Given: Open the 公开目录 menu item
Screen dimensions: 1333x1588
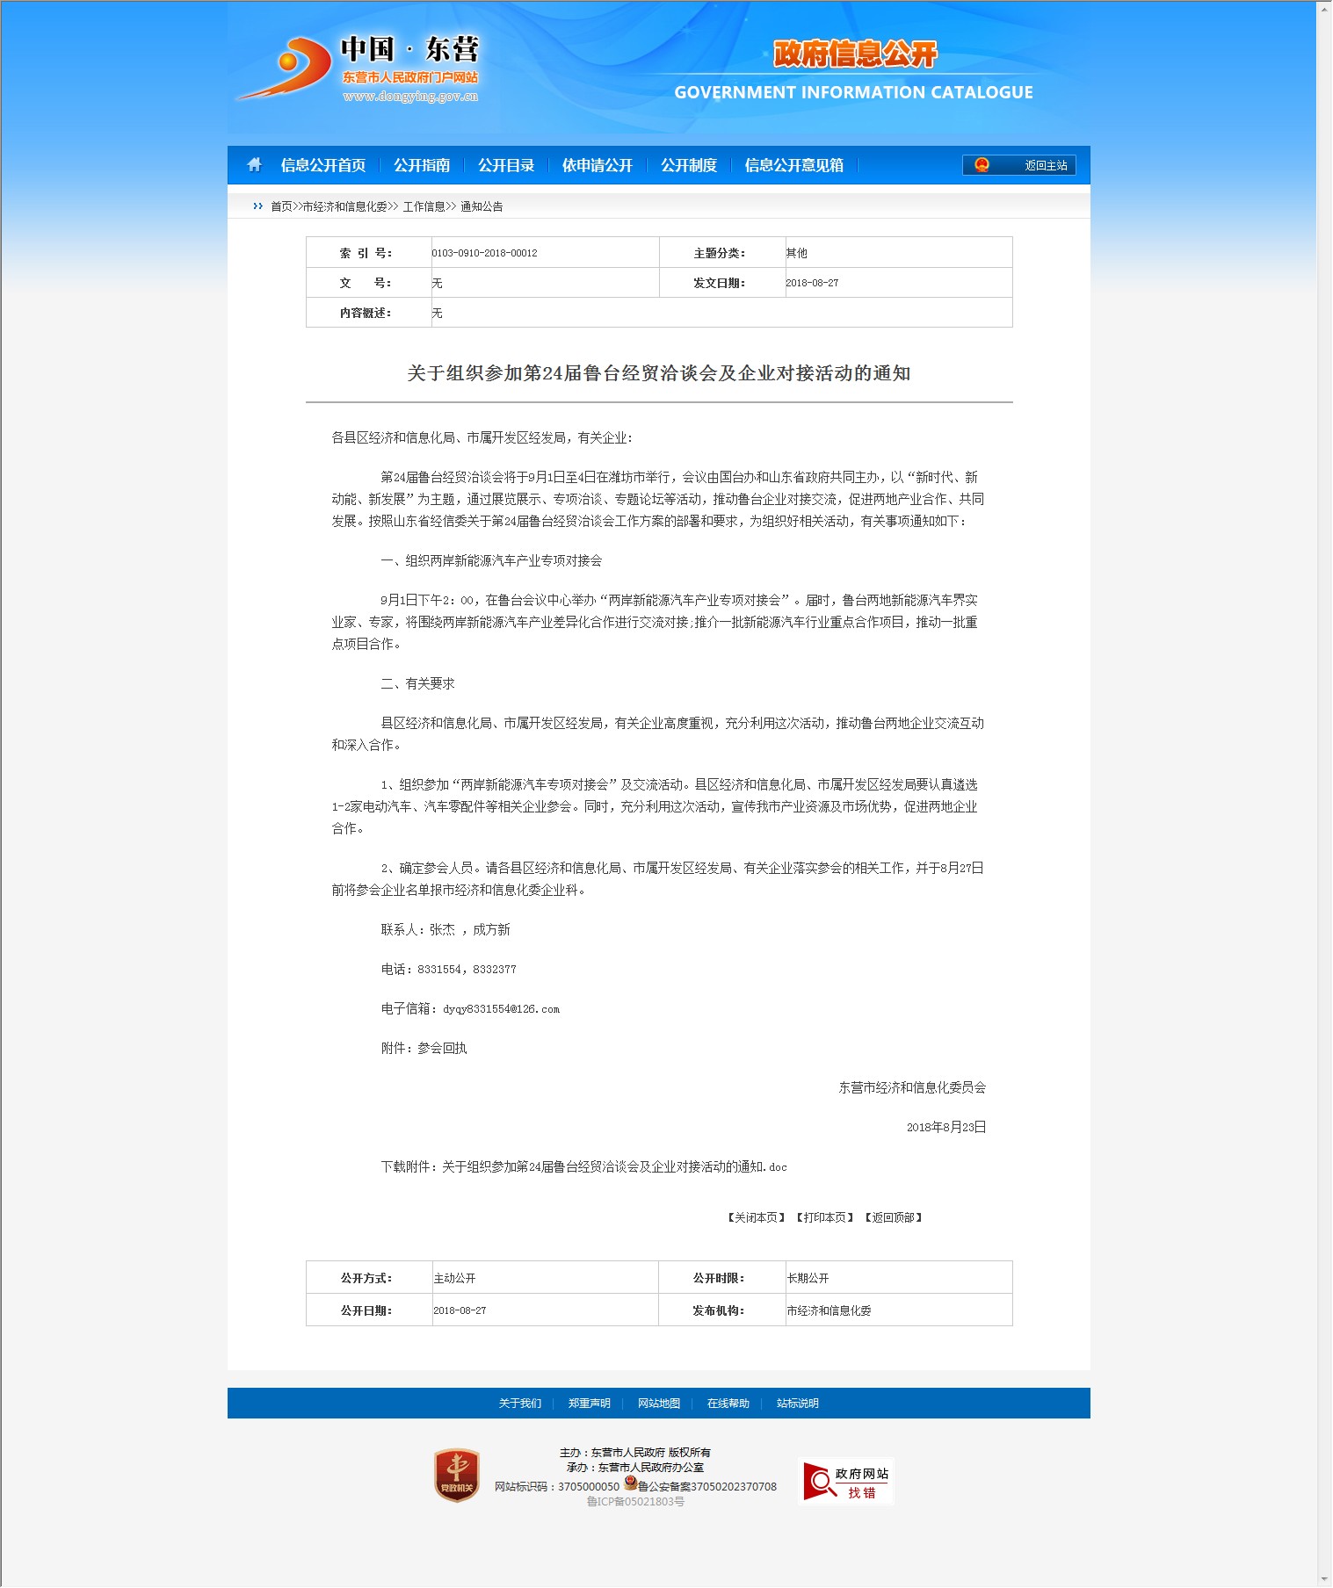Looking at the screenshot, I should click(506, 165).
